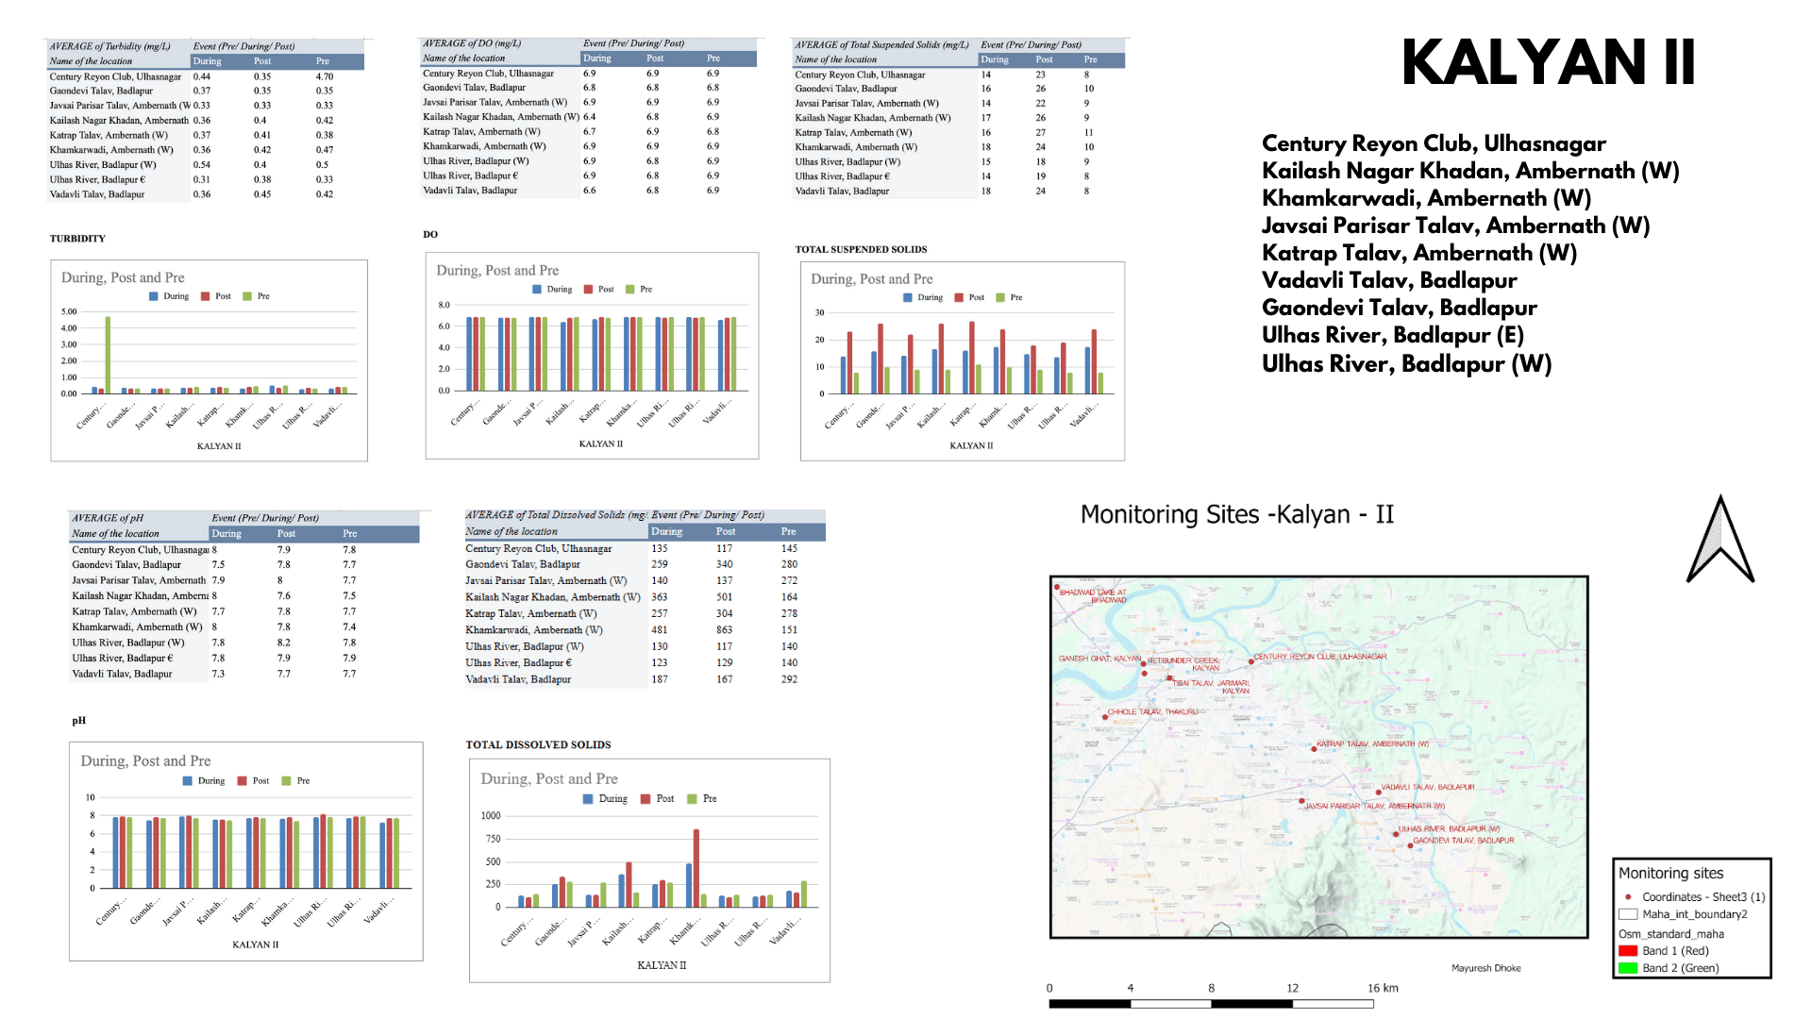Viewport: 1812px width, 1019px height.
Task: Click the 4.70 Pre value in the Turbidity table
Action: pos(324,76)
